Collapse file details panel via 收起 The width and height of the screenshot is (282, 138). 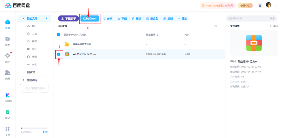(274, 26)
